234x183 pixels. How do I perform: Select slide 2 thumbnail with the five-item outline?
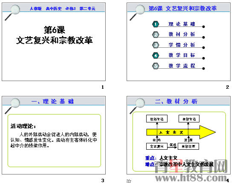[x=179, y=42]
